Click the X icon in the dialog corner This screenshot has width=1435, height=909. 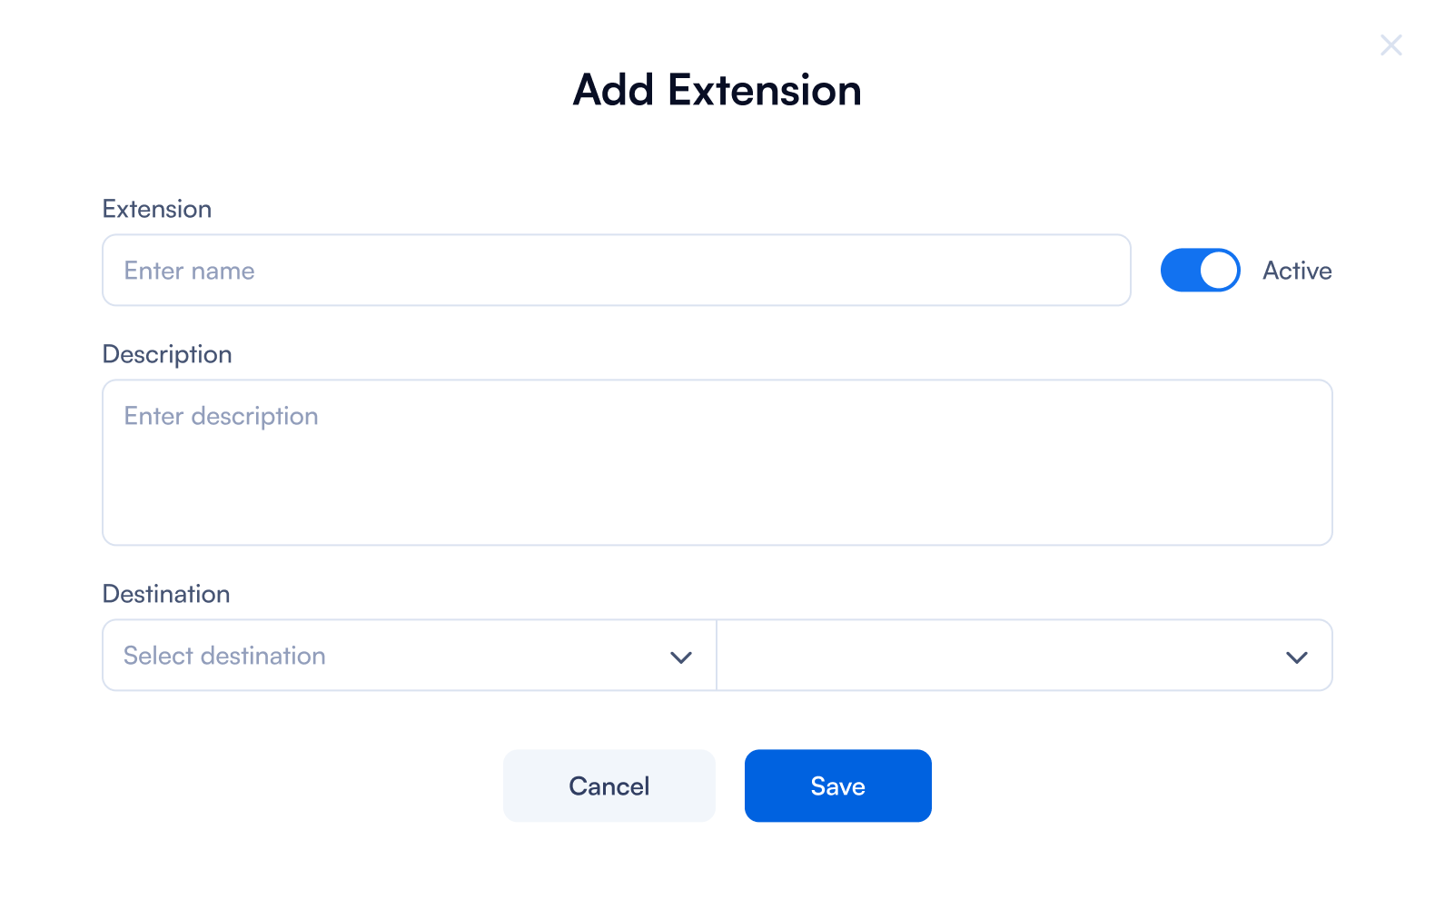[1390, 45]
